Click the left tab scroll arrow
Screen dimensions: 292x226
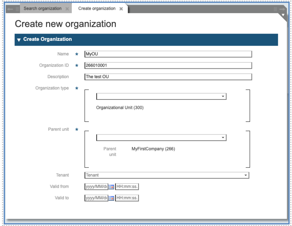click(x=11, y=9)
